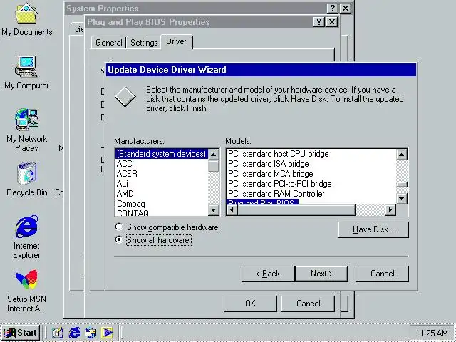Open the Start menu

(21, 333)
